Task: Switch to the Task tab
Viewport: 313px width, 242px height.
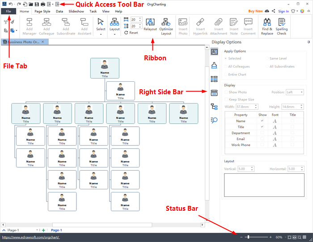Action: (x=93, y=11)
